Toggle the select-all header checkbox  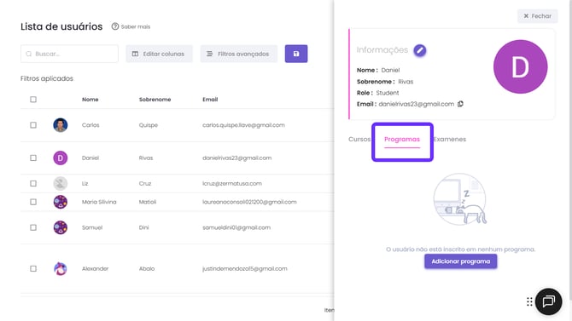pyautogui.click(x=33, y=100)
